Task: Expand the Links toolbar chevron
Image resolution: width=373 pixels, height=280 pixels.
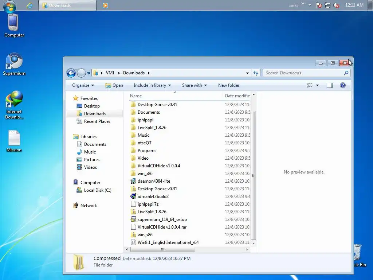Action: [303, 4]
